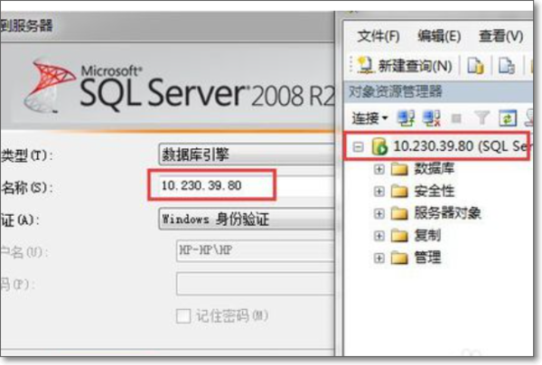Collapse the 10.230.39.80 server node

tap(358, 147)
